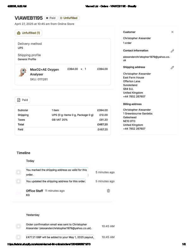Click marker beside shipping address updated event

pyautogui.click(x=19, y=181)
